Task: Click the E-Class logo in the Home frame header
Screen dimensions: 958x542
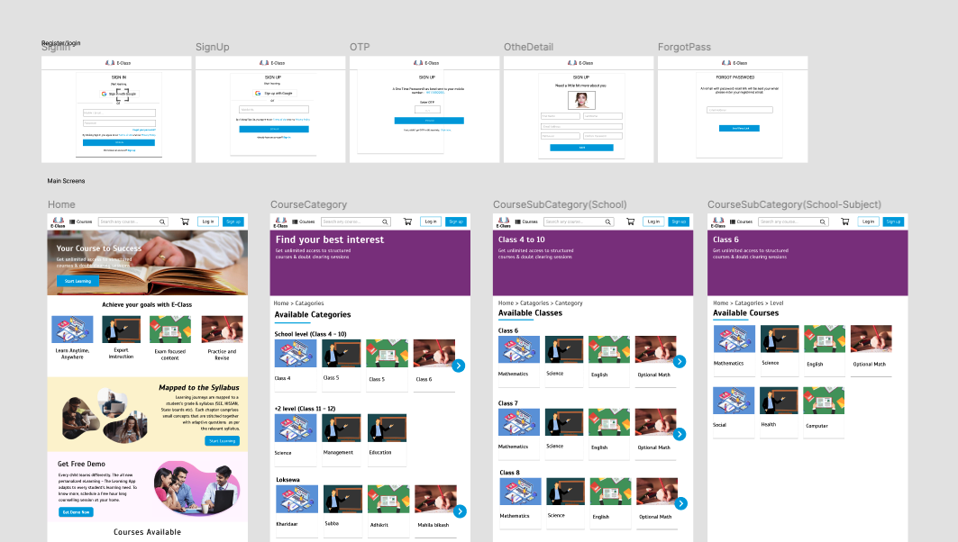Action: tap(58, 222)
